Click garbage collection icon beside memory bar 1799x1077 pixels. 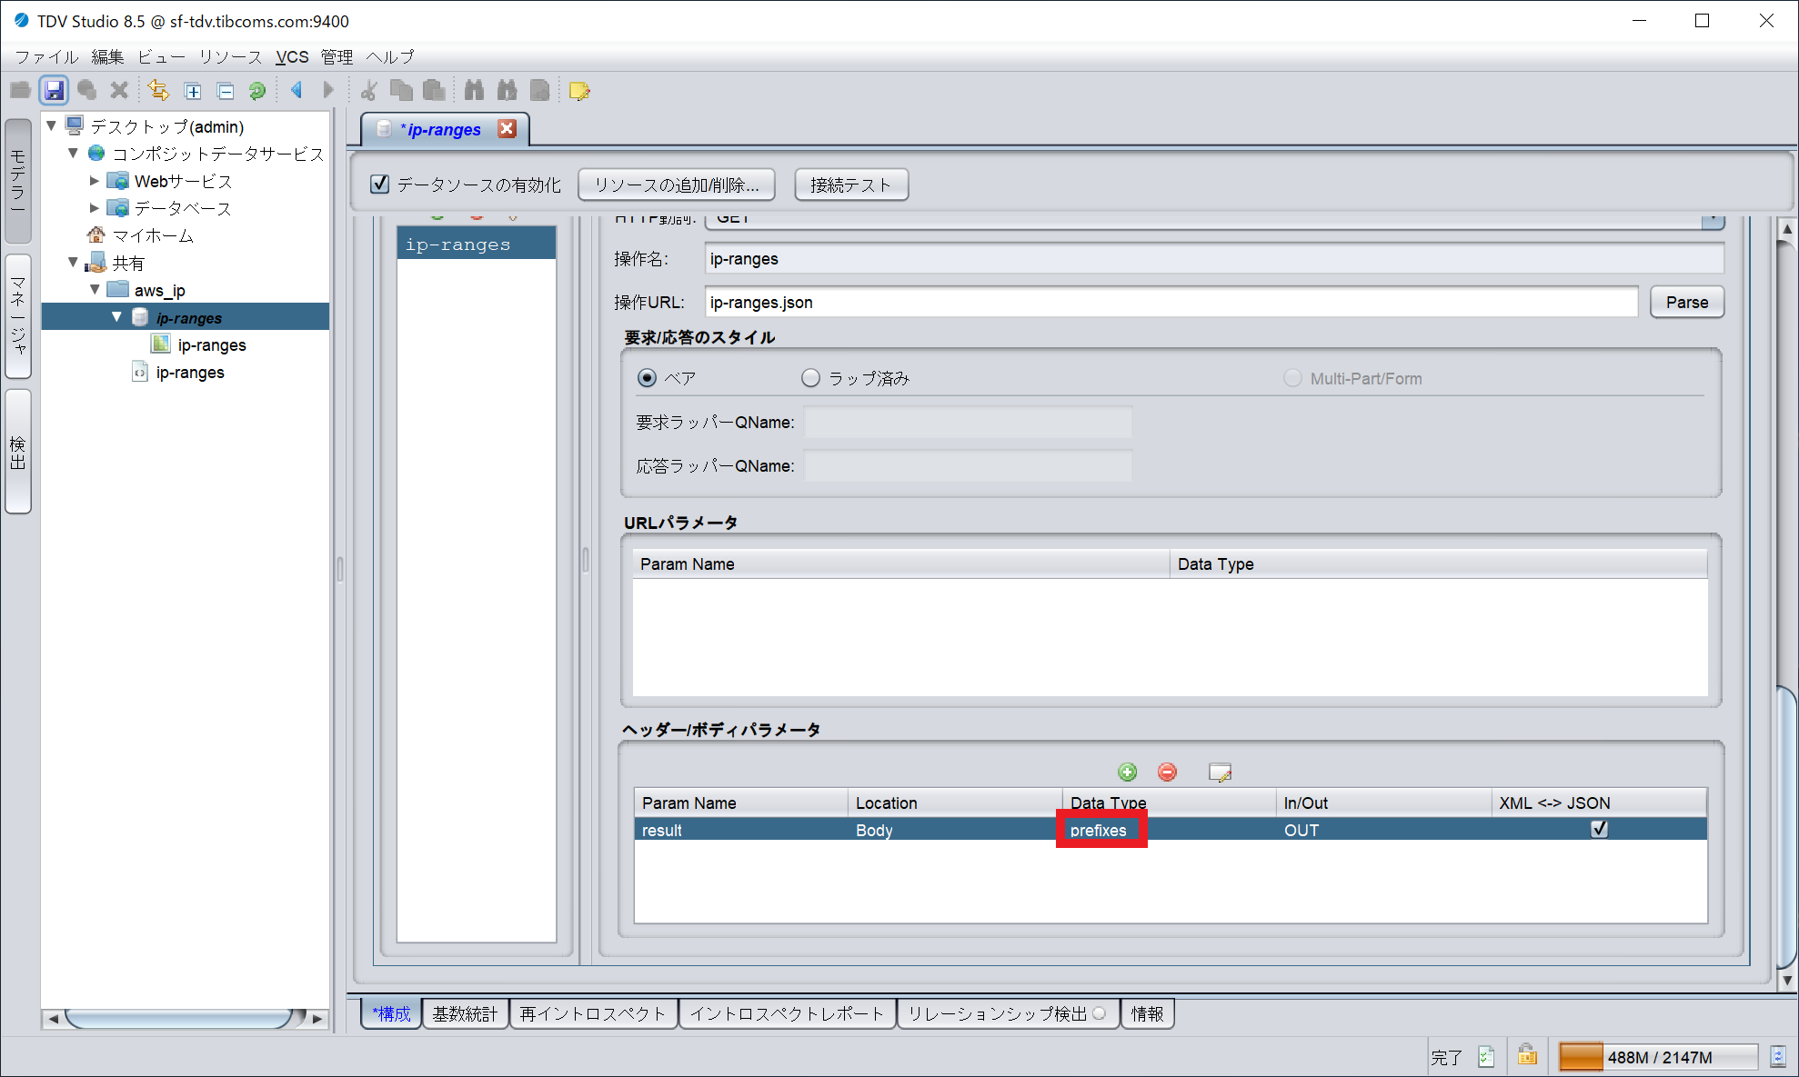pyautogui.click(x=1778, y=1056)
